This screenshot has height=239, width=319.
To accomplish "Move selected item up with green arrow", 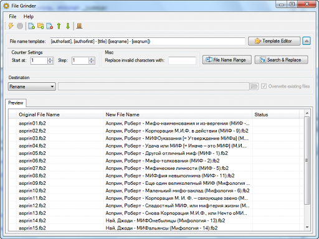I will [59, 26].
